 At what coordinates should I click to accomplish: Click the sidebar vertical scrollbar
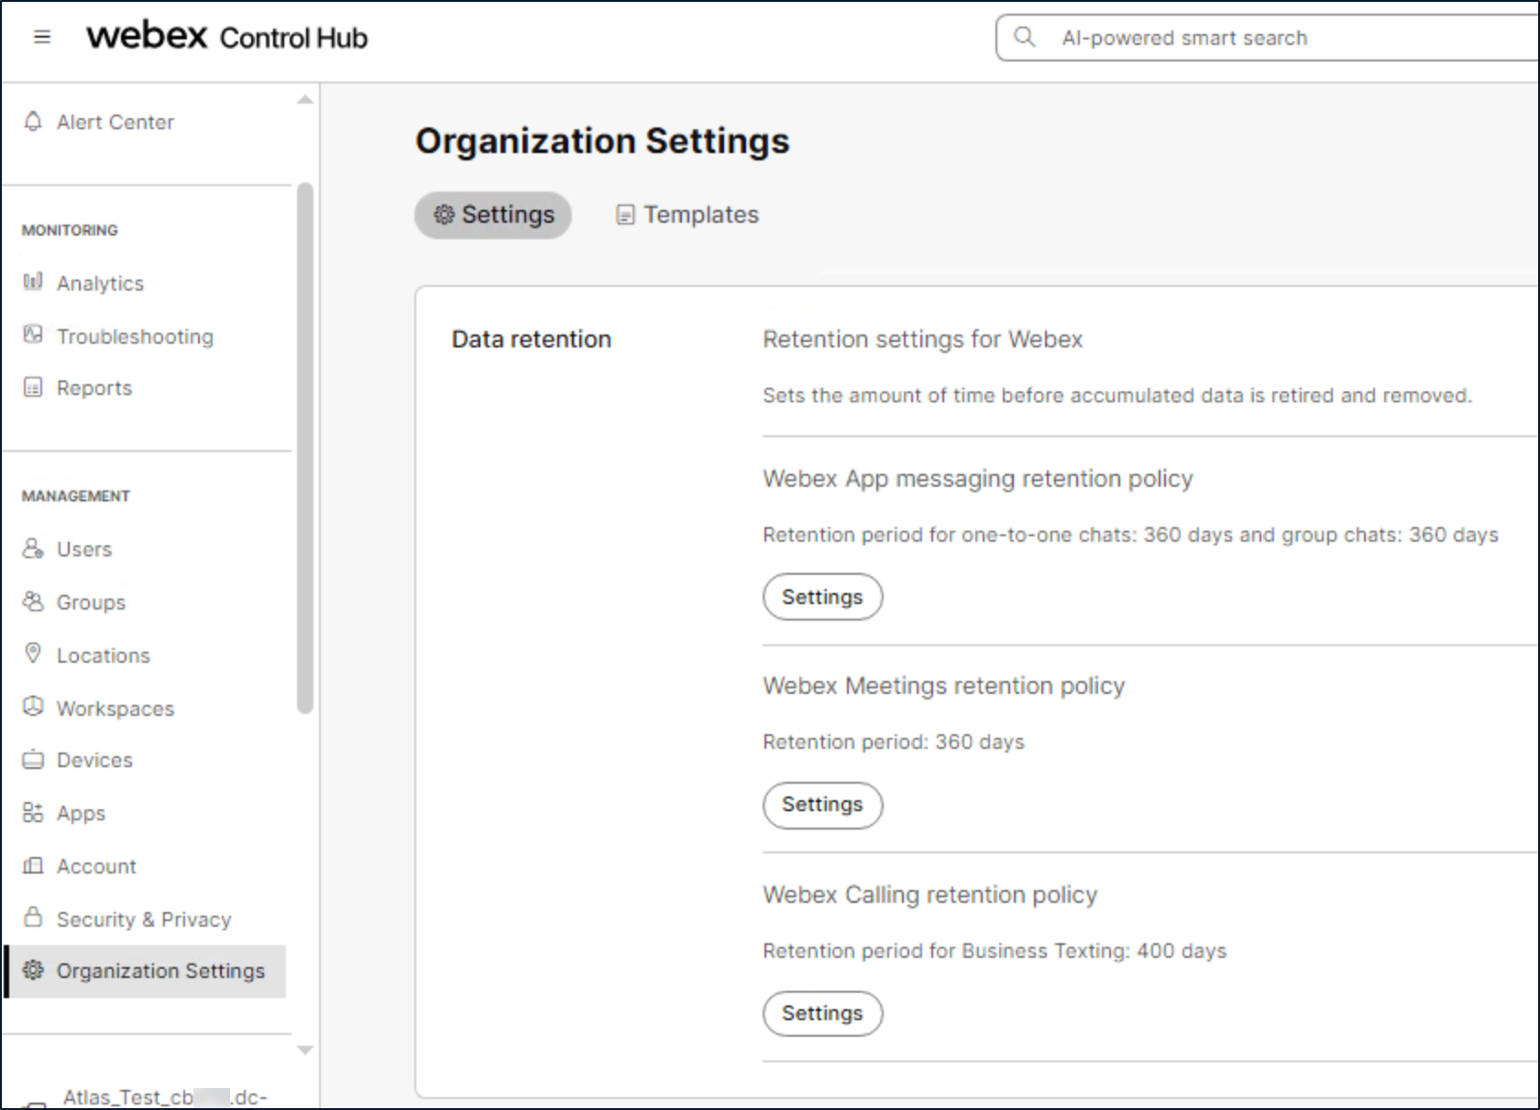[x=305, y=447]
